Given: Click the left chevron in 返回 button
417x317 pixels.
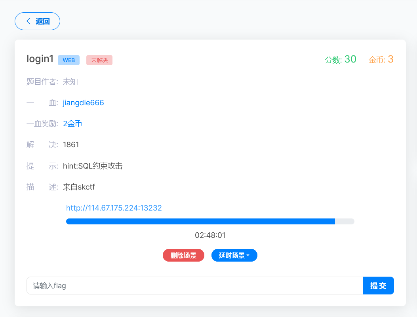Looking at the screenshot, I should coord(29,21).
